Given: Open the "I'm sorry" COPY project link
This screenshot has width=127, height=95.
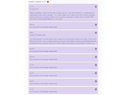Looking at the screenshot, I should [41, 35].
